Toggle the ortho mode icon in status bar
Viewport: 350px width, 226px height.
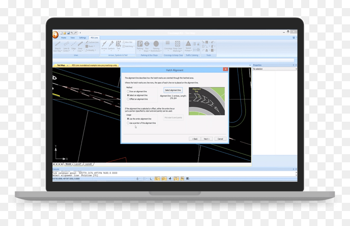click(151, 179)
